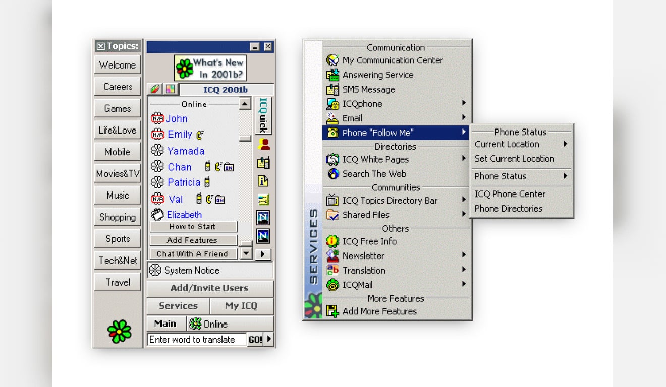The height and width of the screenshot is (387, 666).
Task: Open the arrow next to GO! button
Action: 269,339
